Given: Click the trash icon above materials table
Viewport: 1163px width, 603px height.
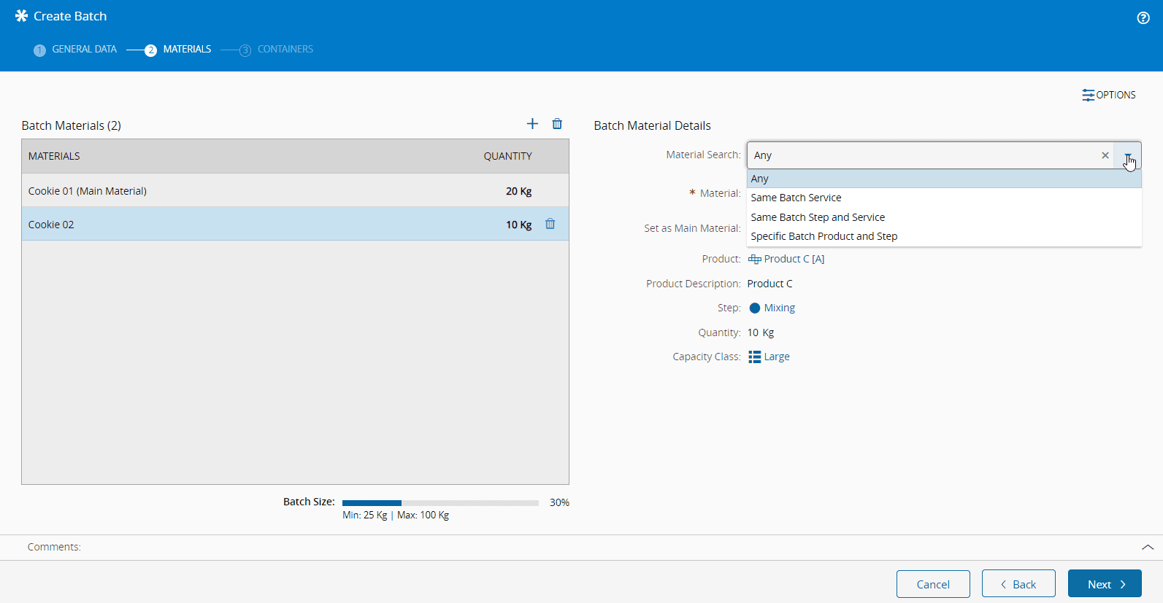Looking at the screenshot, I should pyautogui.click(x=557, y=124).
